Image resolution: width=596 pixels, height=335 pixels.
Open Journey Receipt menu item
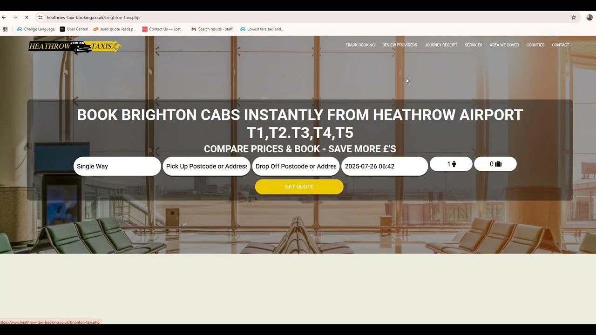pos(441,45)
